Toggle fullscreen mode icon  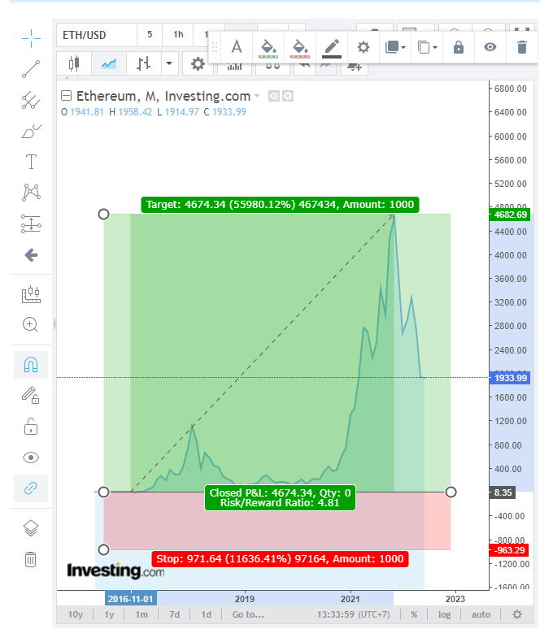coord(522,31)
